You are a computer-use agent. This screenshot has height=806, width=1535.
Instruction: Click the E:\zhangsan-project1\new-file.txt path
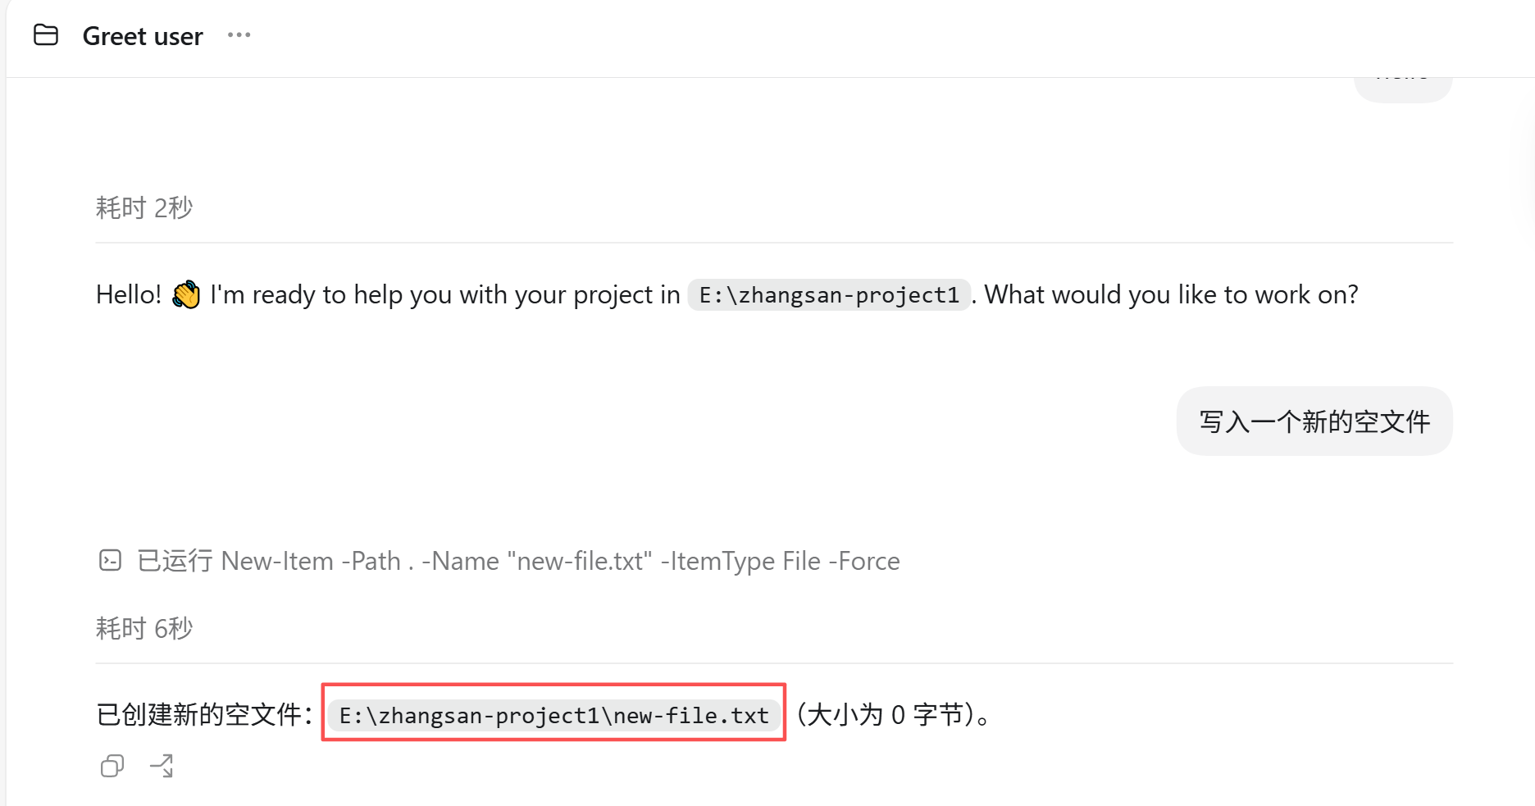tap(554, 715)
